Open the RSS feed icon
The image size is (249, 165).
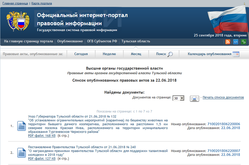coord(228,42)
